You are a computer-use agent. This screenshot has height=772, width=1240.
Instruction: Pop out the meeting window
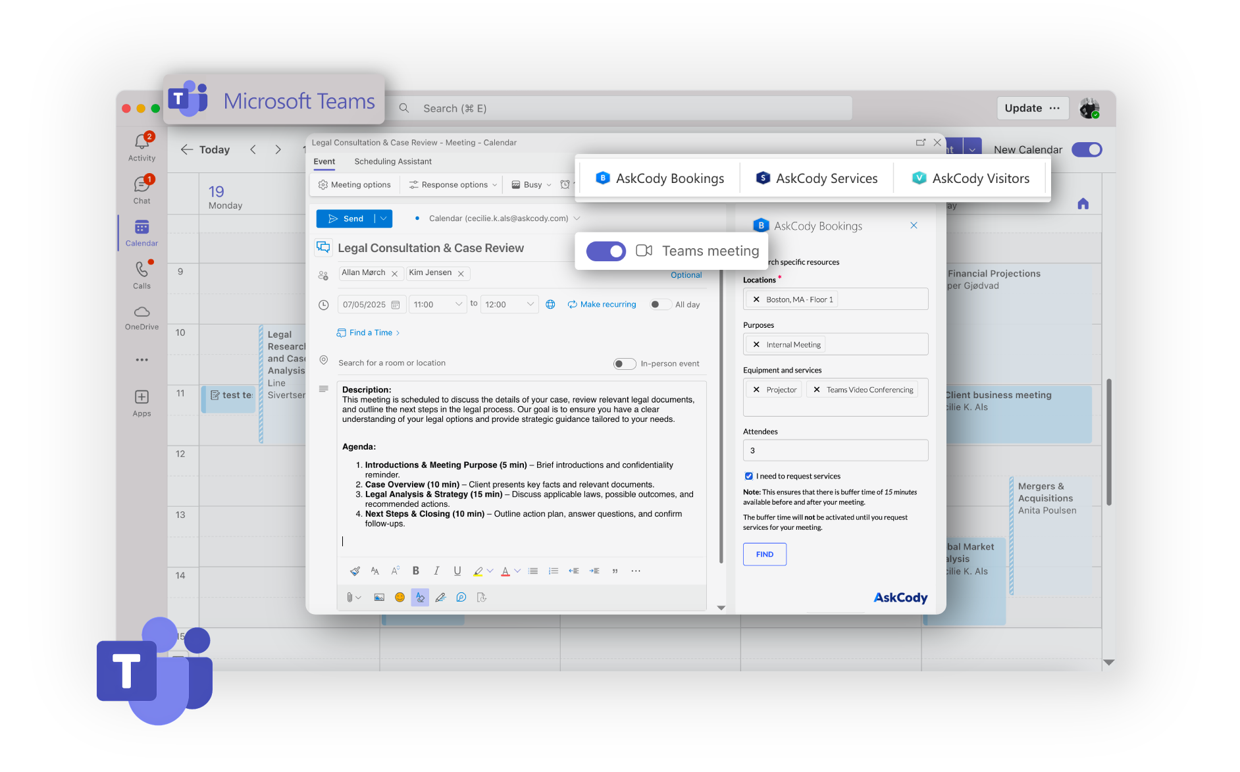click(921, 142)
